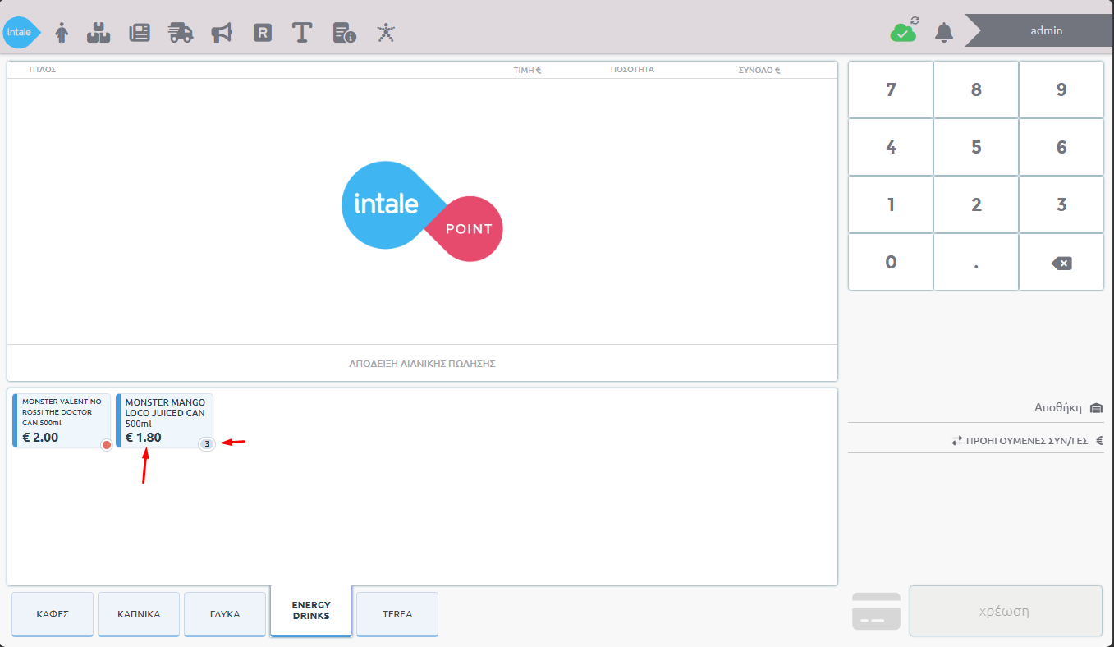This screenshot has height=647, width=1114.
Task: Click the ΑΠΟΔΕΙΞΗ ΛΙΑΝΙΚΗΣ ΠΩΛΗΣΗΣ receipt label
Action: (x=422, y=363)
